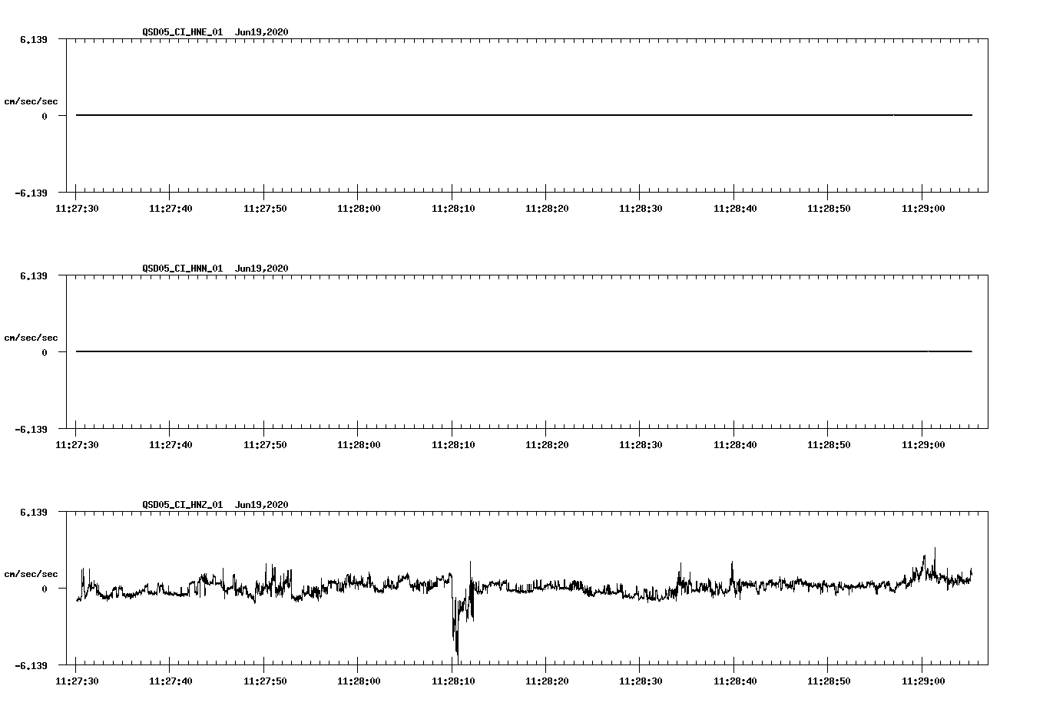The width and height of the screenshot is (1043, 709).
Task: Click the -6.139 lower limit on HNN plot
Action: [31, 430]
